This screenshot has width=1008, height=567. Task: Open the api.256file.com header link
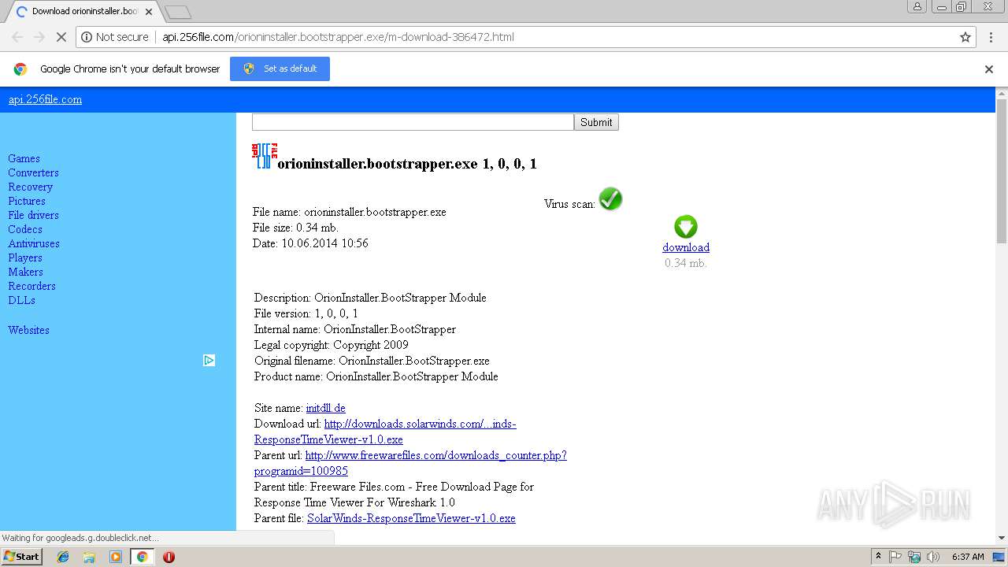click(x=45, y=99)
